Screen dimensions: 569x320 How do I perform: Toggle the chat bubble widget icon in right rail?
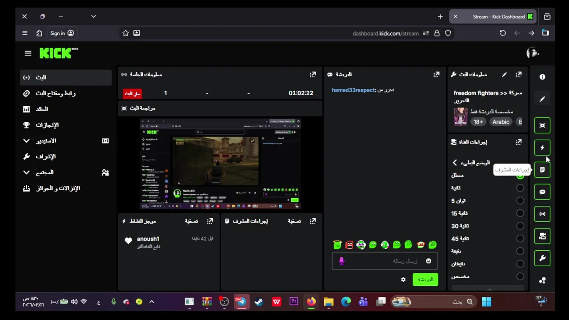[542, 192]
